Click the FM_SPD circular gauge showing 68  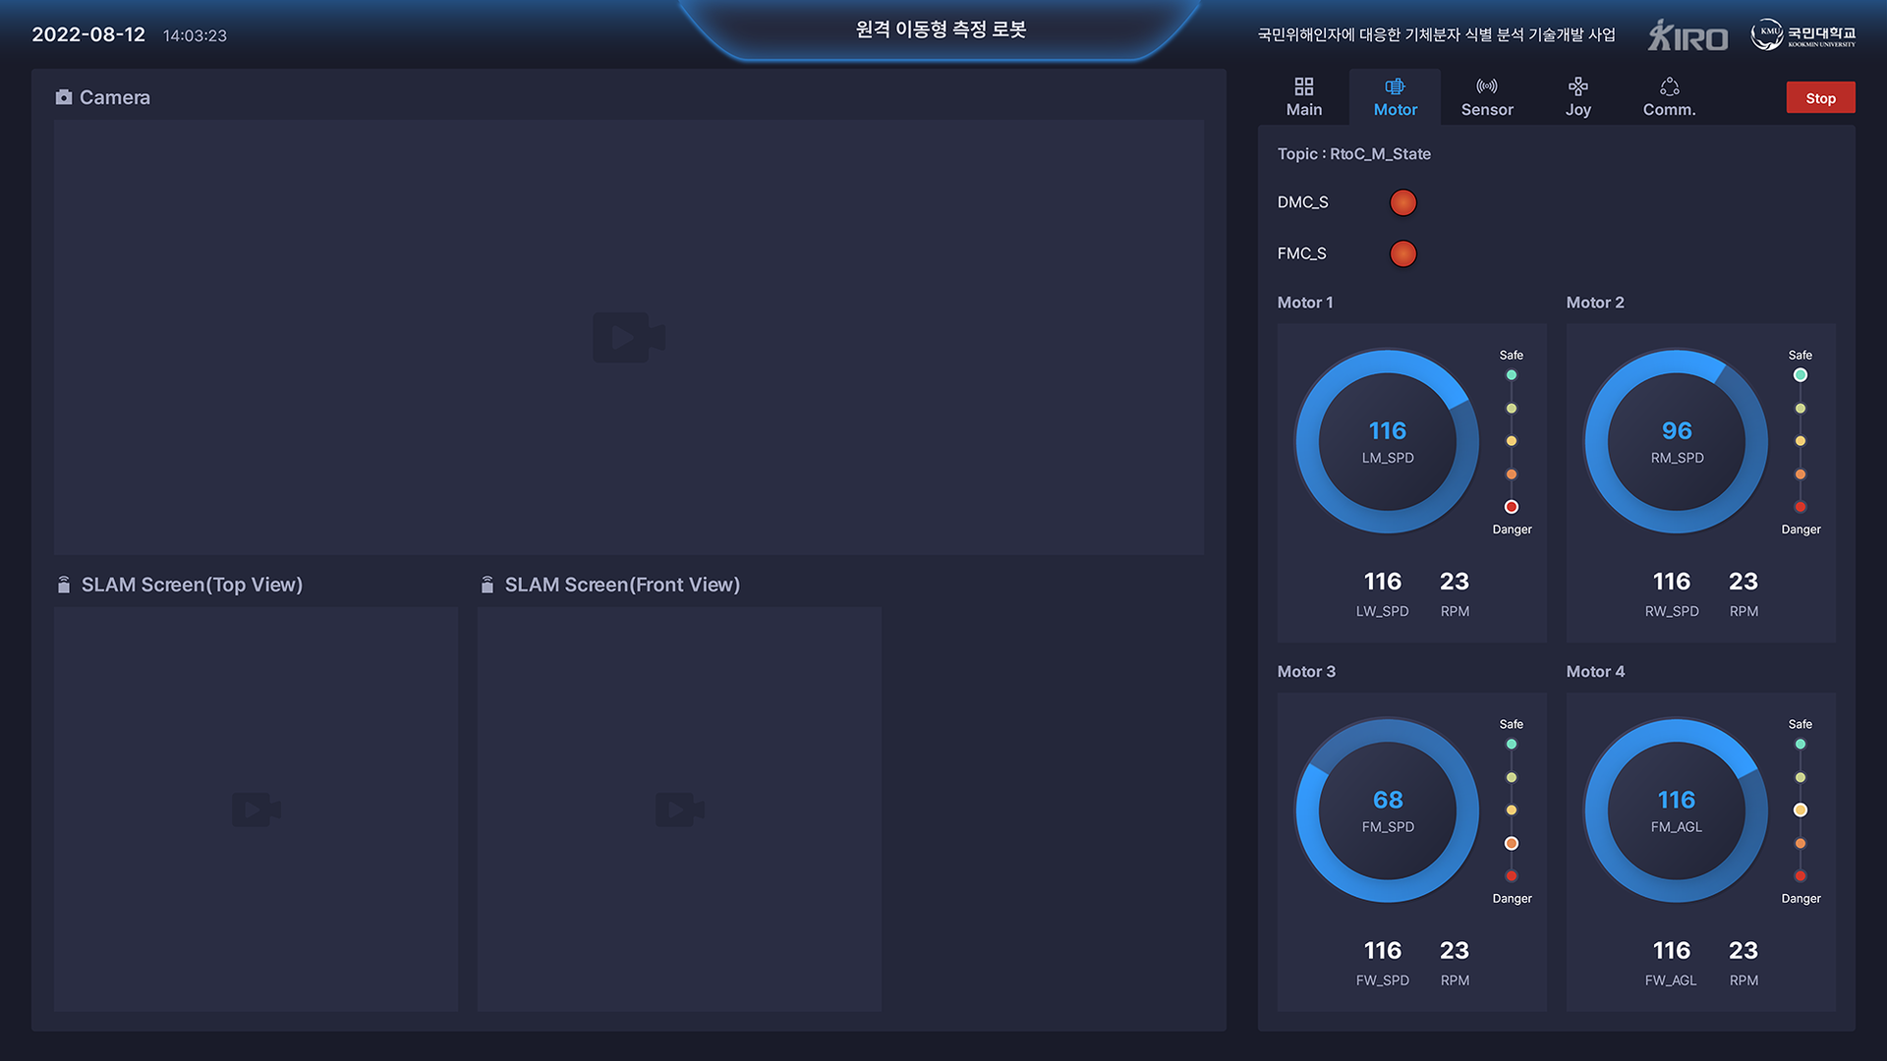(1387, 810)
